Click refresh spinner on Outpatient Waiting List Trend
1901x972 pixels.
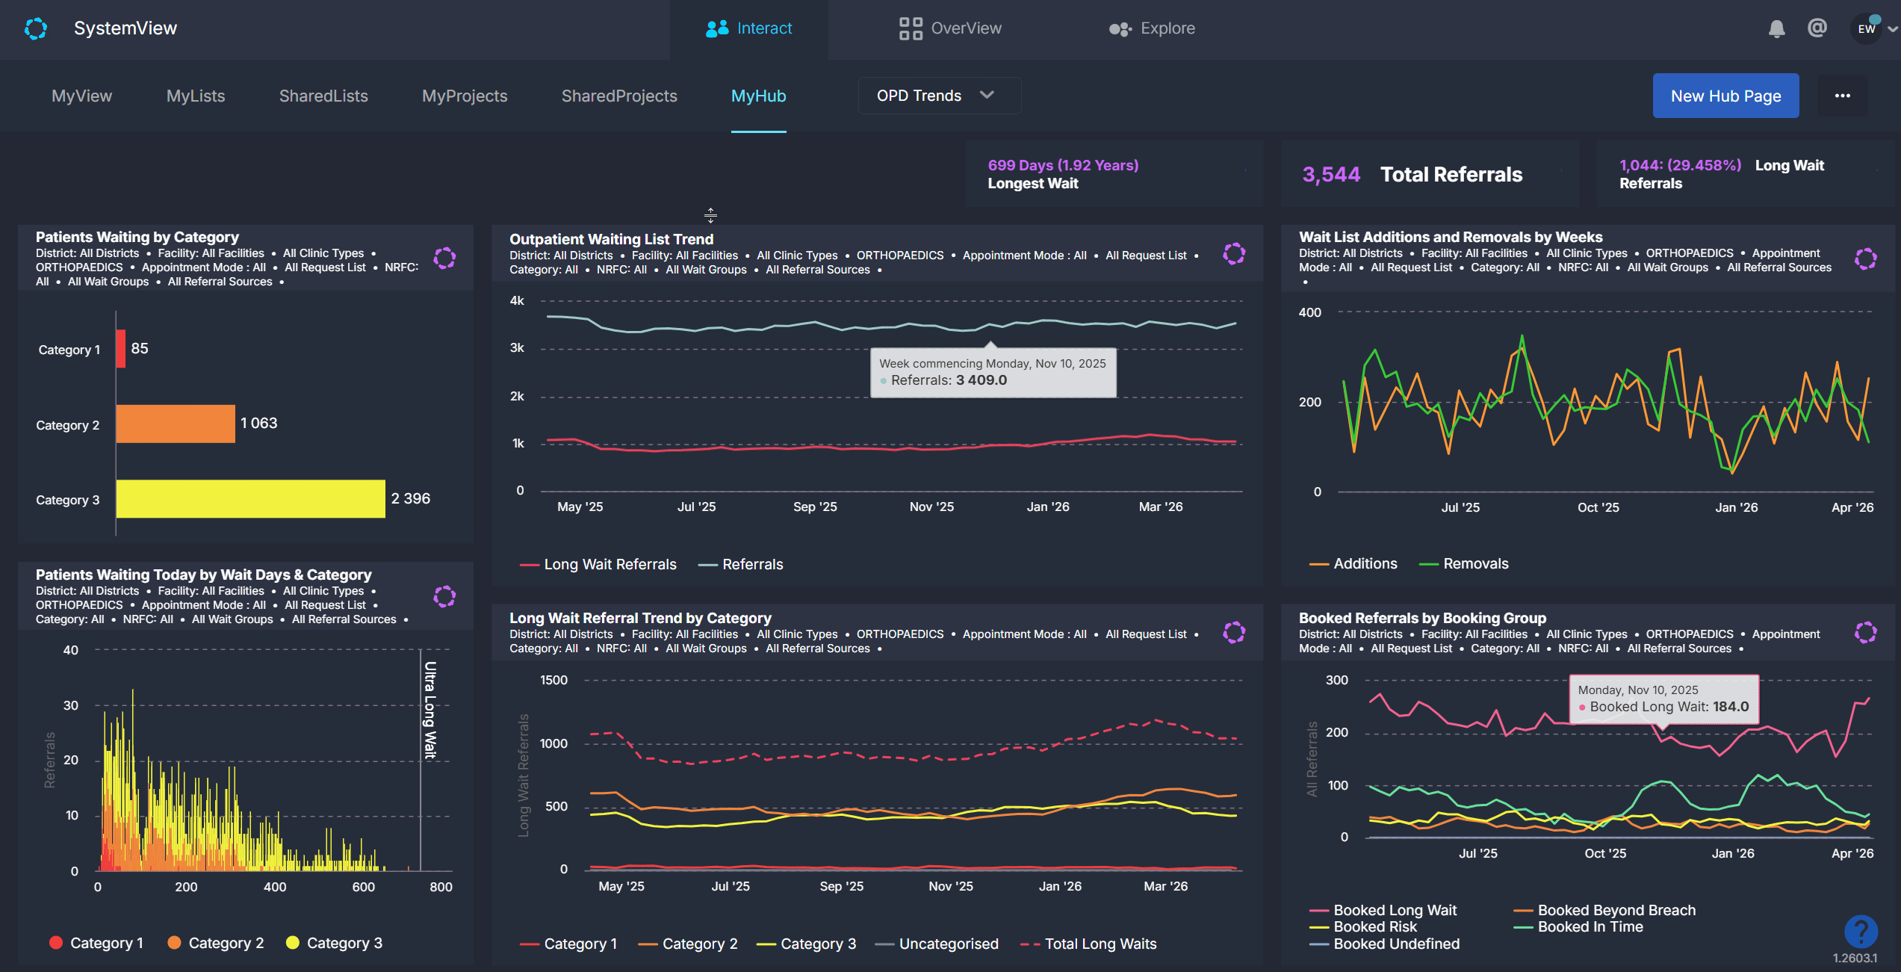[x=1233, y=254]
